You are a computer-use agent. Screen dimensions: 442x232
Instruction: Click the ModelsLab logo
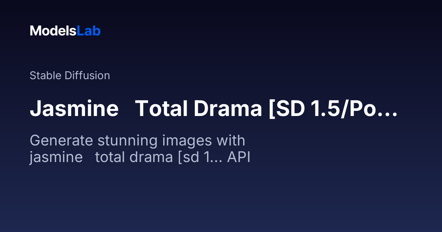tap(65, 31)
